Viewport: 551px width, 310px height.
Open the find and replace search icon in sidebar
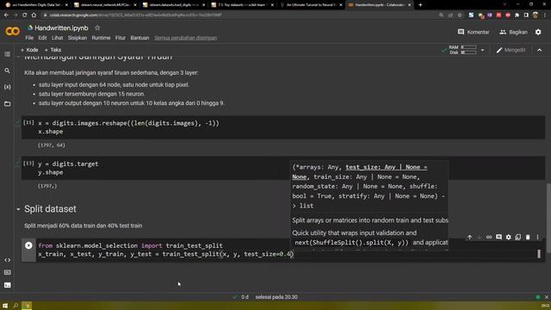[7, 71]
